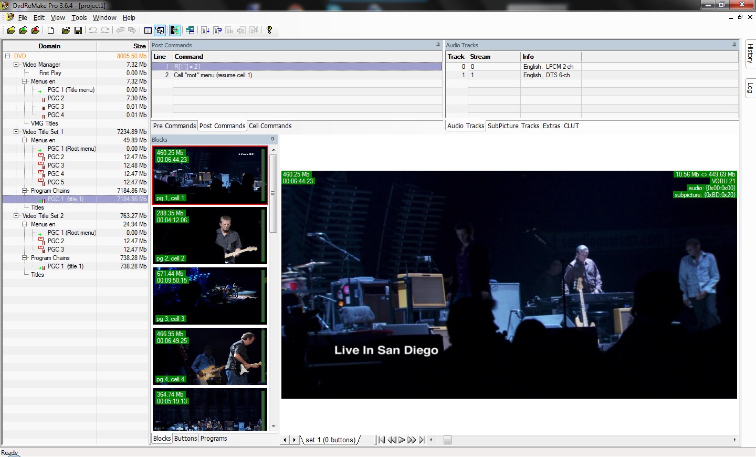This screenshot has height=457, width=756.
Task: Collapse the Video Manager tree node
Action: [16, 65]
